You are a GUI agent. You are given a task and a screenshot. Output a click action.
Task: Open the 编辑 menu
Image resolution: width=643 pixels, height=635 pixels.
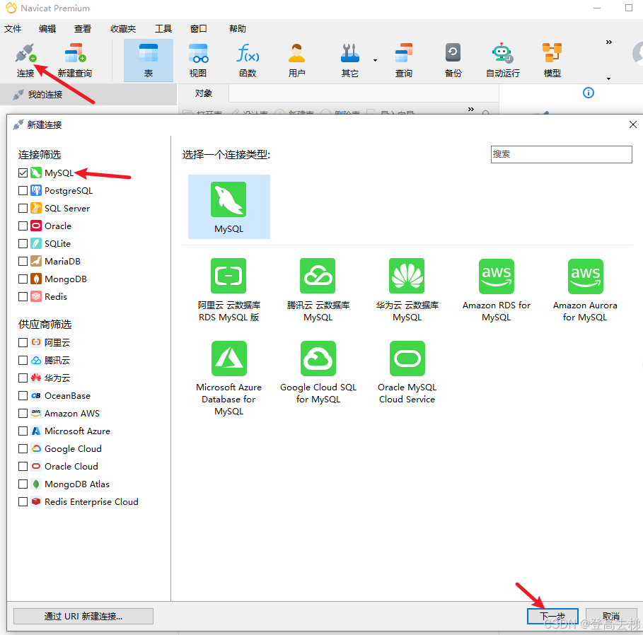tap(47, 29)
